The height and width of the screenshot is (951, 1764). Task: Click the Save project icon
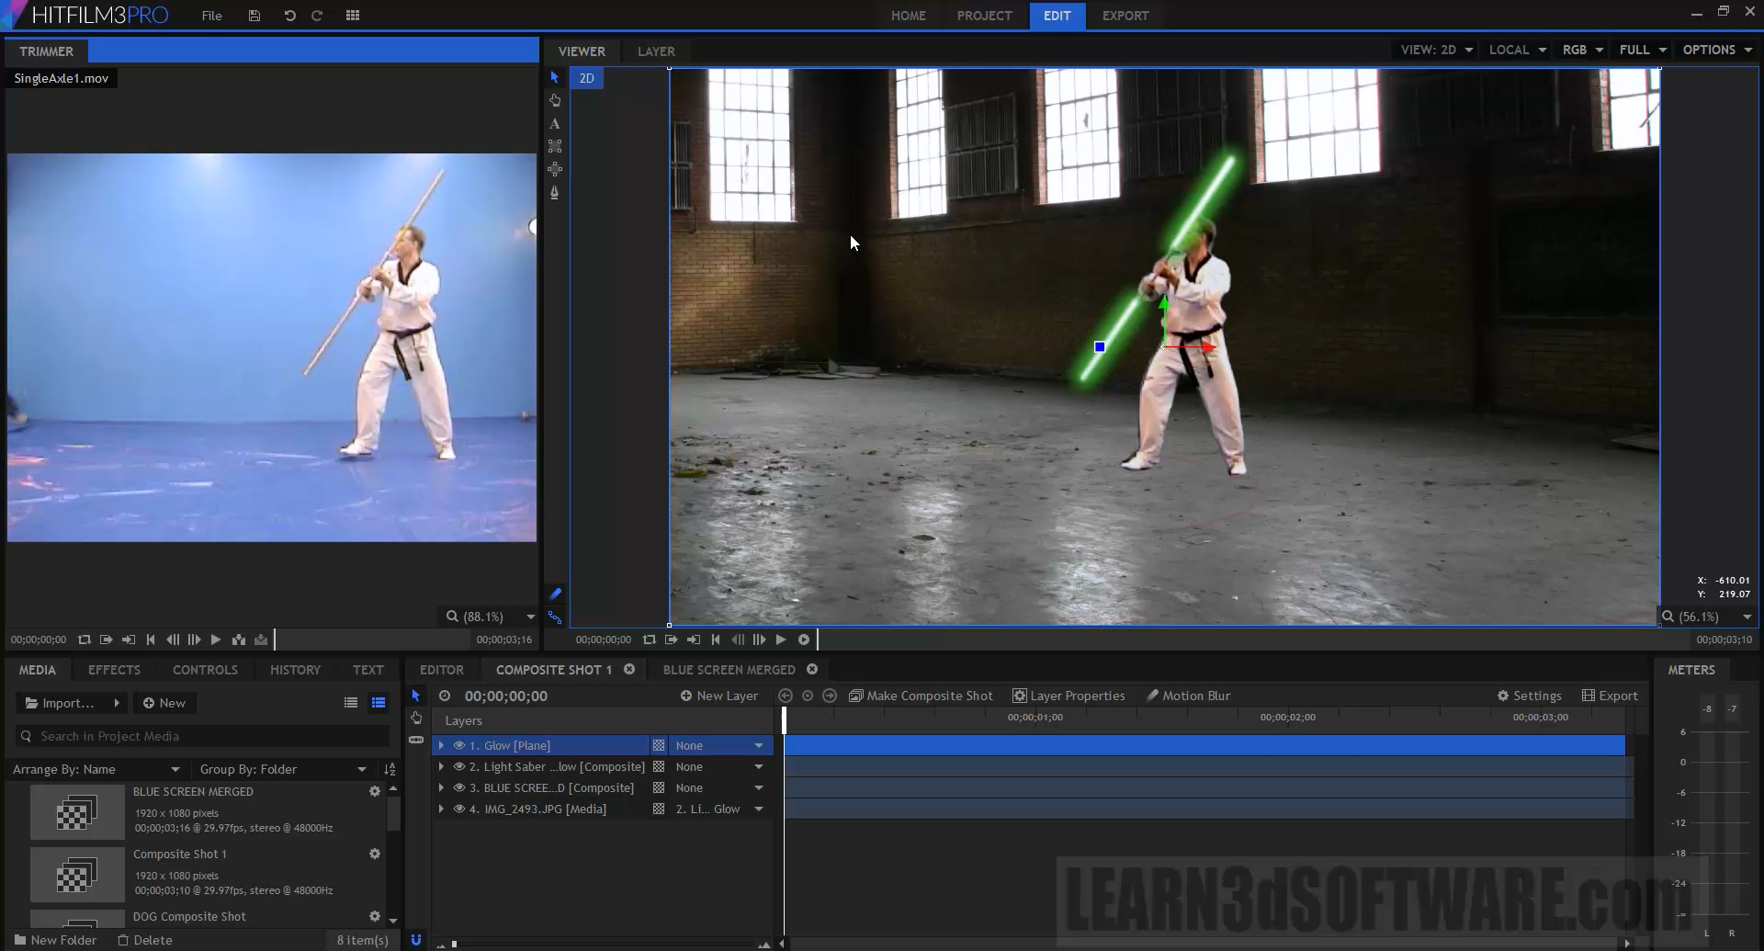pos(254,16)
